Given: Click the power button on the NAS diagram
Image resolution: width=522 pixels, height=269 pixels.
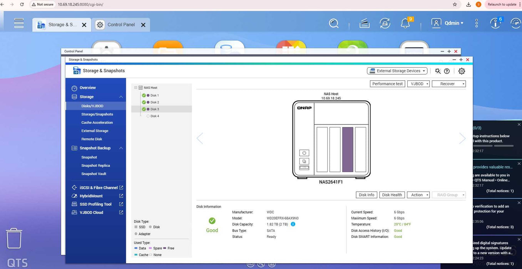Looking at the screenshot, I should coord(304,153).
